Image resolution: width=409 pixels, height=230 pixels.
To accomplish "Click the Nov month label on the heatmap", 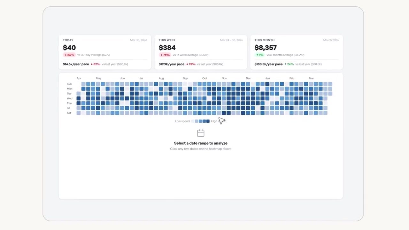I will pos(224,78).
